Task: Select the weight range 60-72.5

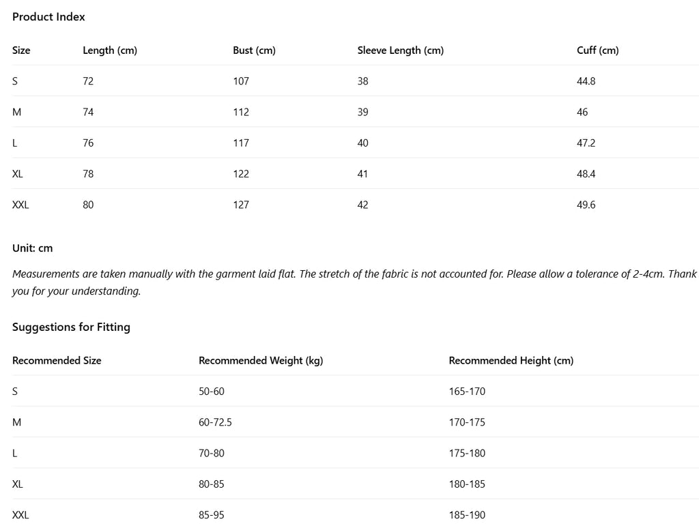Action: pyautogui.click(x=215, y=422)
